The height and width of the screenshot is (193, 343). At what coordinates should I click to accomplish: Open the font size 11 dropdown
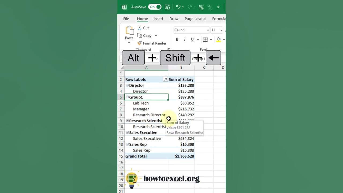(x=221, y=30)
